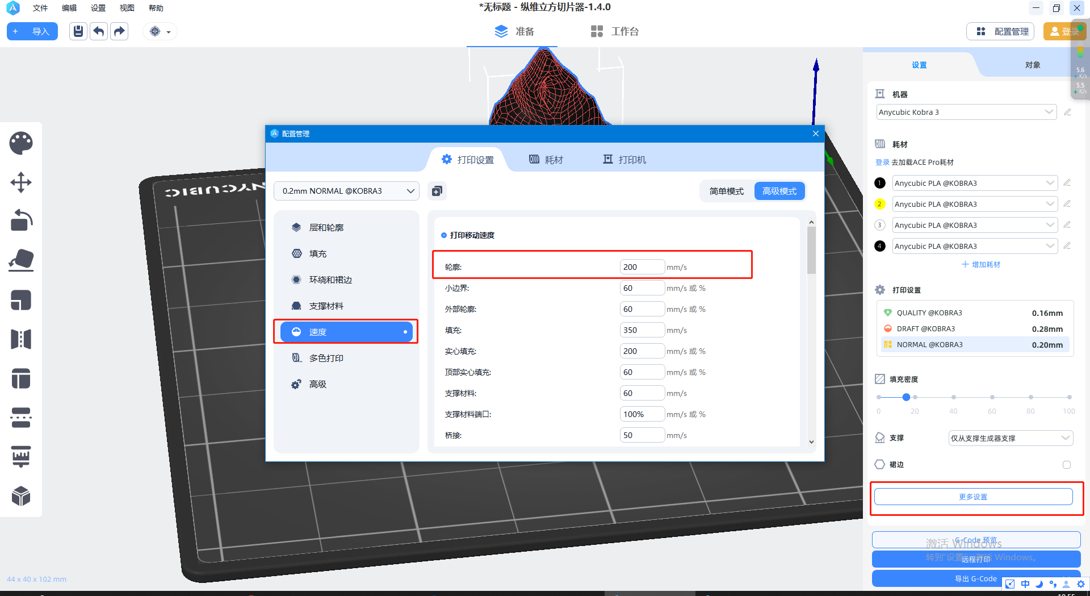This screenshot has height=596, width=1090.
Task: Select the dashed-line split tool icon
Action: tap(21, 418)
